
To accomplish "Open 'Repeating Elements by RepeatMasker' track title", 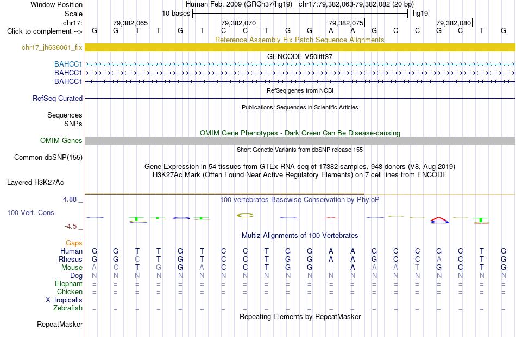I will coord(300,316).
